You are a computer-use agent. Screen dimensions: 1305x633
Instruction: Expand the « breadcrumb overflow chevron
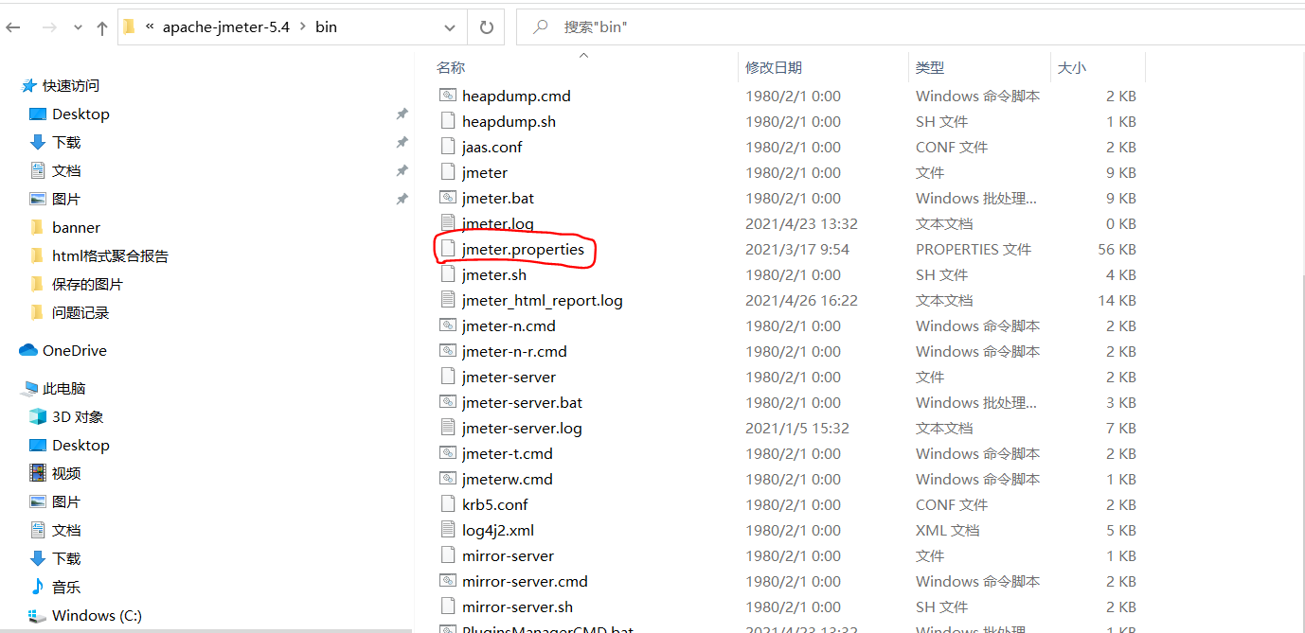coord(150,26)
